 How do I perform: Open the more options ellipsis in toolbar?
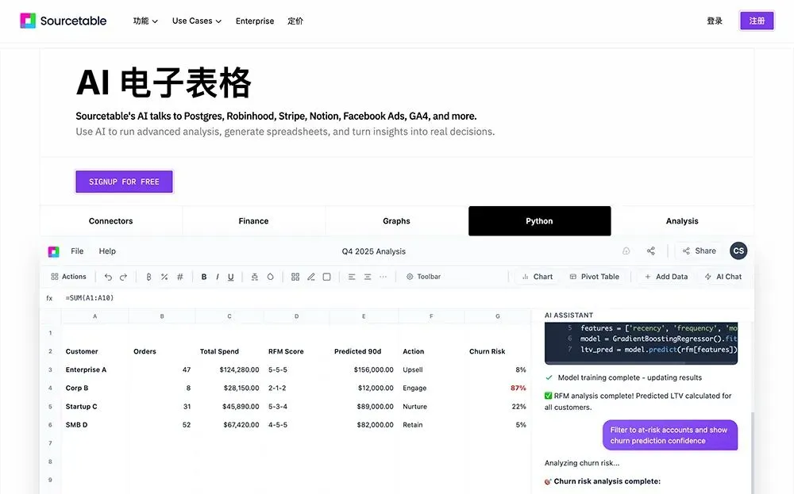(384, 277)
